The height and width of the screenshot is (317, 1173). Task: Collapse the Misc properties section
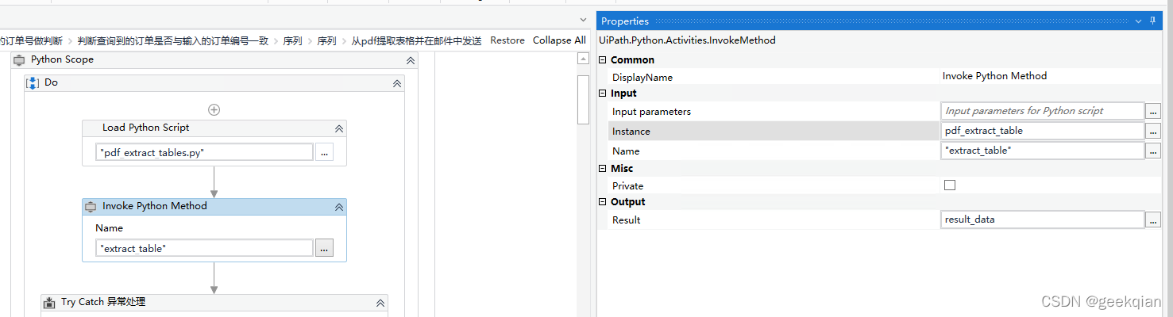pos(603,169)
